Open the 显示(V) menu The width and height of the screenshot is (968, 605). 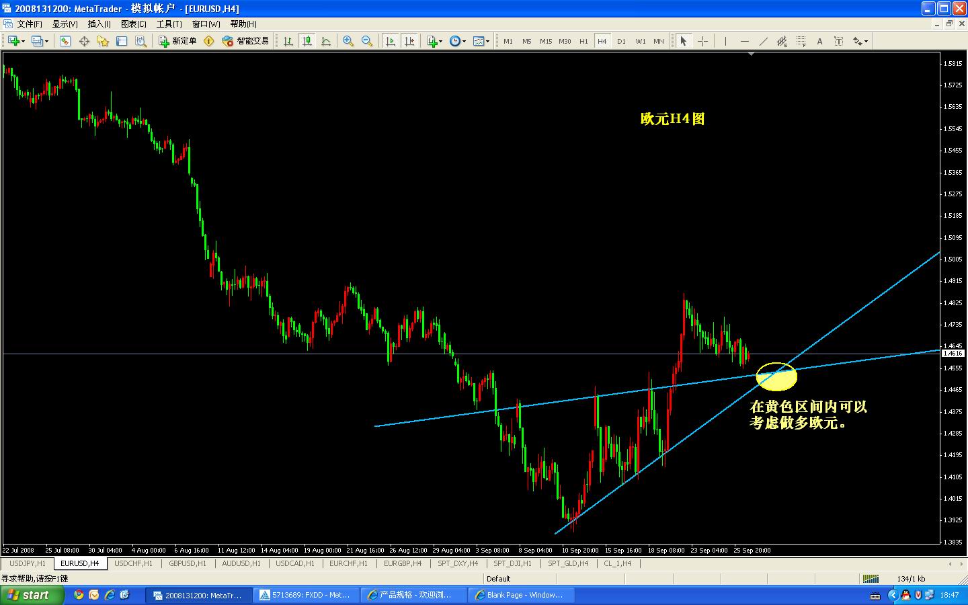65,24
